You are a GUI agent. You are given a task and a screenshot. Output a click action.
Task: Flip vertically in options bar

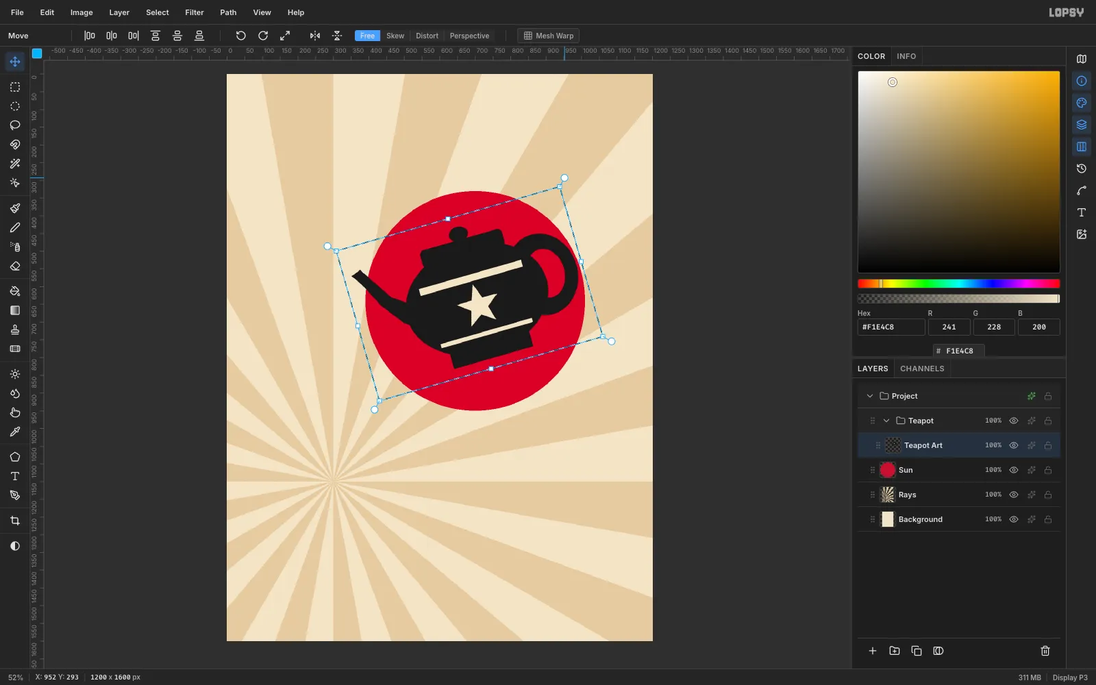(x=337, y=36)
